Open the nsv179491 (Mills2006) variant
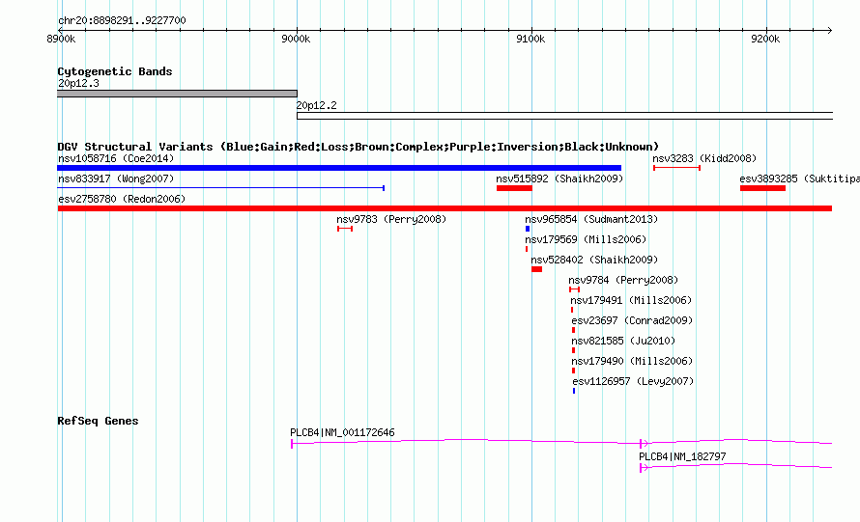The height and width of the screenshot is (522, 860). (x=631, y=300)
